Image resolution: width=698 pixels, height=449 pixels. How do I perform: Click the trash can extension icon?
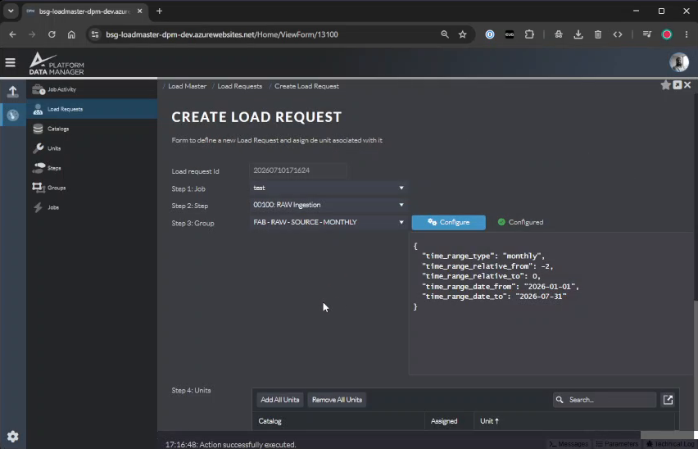click(x=598, y=34)
